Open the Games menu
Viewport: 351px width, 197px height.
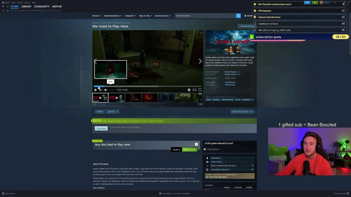pos(27,2)
